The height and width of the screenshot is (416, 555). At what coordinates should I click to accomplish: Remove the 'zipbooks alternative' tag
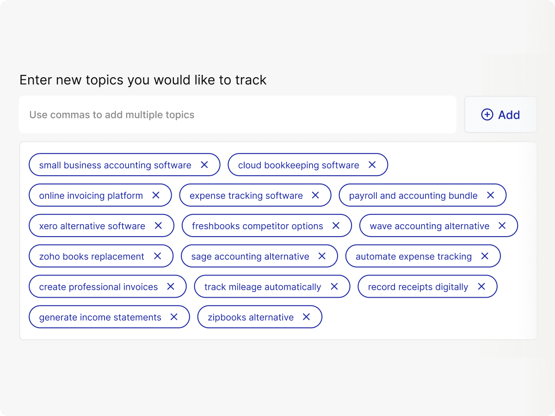306,317
